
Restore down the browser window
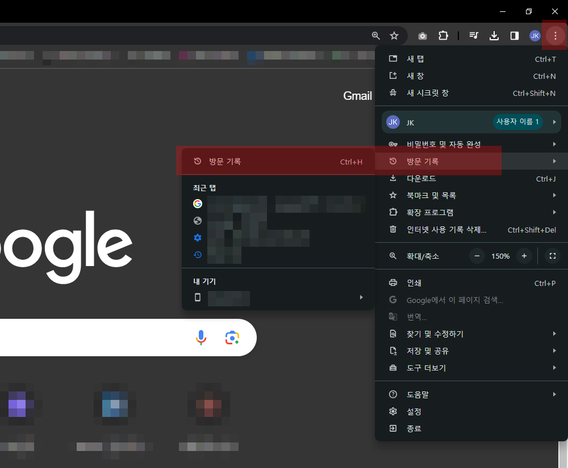coord(528,11)
